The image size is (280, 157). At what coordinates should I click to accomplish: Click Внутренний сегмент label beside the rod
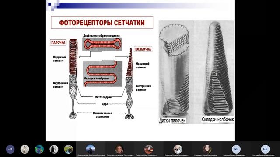pos(60,85)
